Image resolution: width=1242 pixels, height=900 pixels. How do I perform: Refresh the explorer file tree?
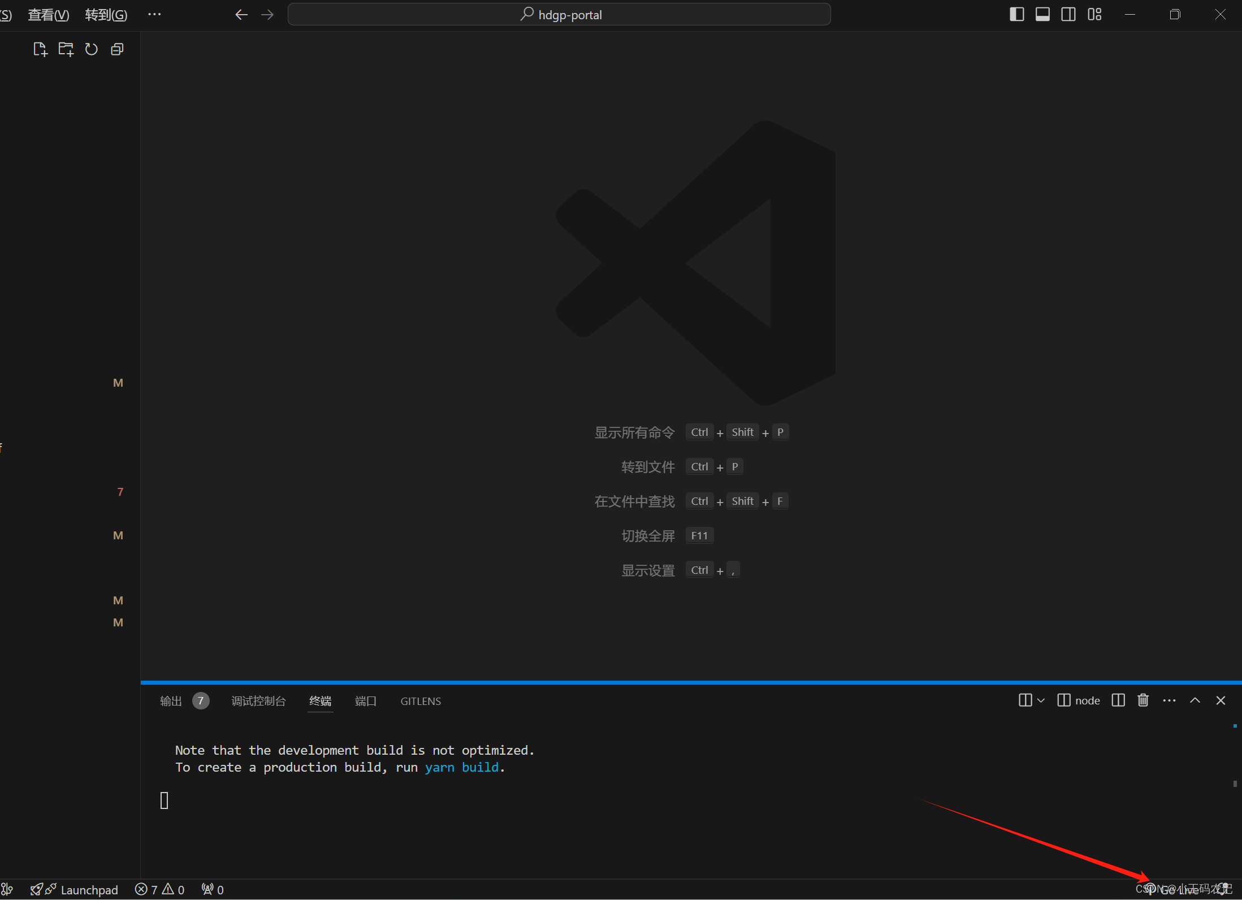(x=92, y=50)
